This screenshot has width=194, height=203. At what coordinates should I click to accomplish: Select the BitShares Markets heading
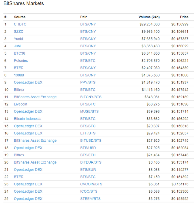click(24, 3)
